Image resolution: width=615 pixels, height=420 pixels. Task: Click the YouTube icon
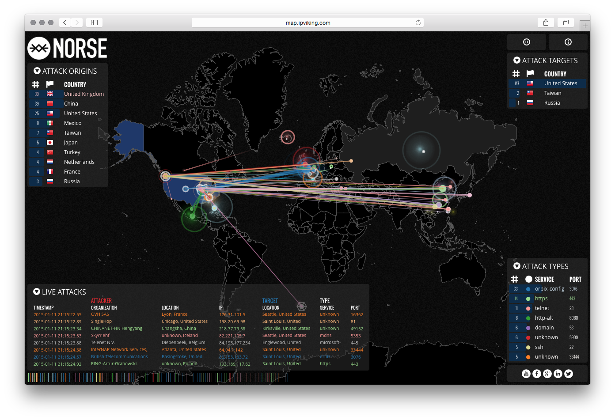[x=526, y=373]
